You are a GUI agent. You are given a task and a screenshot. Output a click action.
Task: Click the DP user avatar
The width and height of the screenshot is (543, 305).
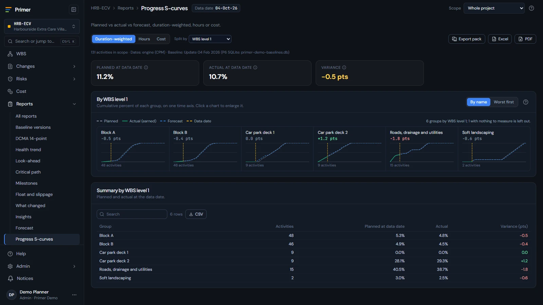(12, 295)
